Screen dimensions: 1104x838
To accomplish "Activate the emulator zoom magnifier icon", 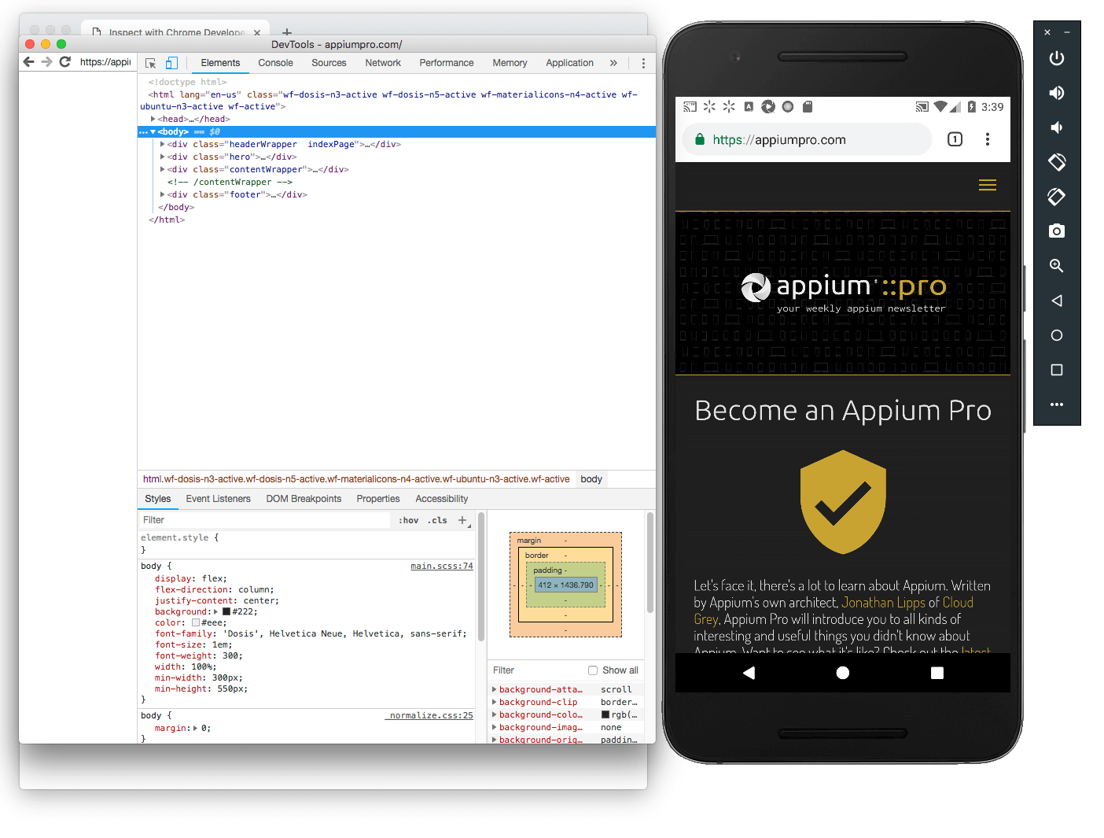I will pos(1057,266).
